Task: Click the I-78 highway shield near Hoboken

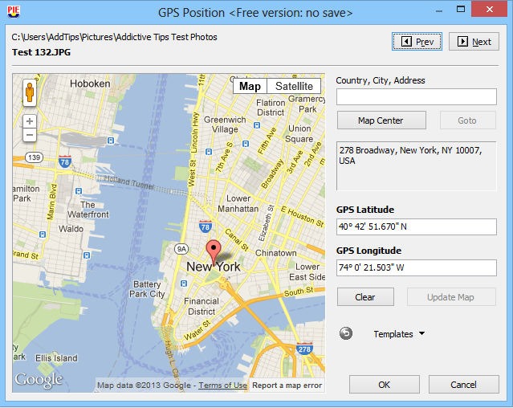Action: click(65, 161)
